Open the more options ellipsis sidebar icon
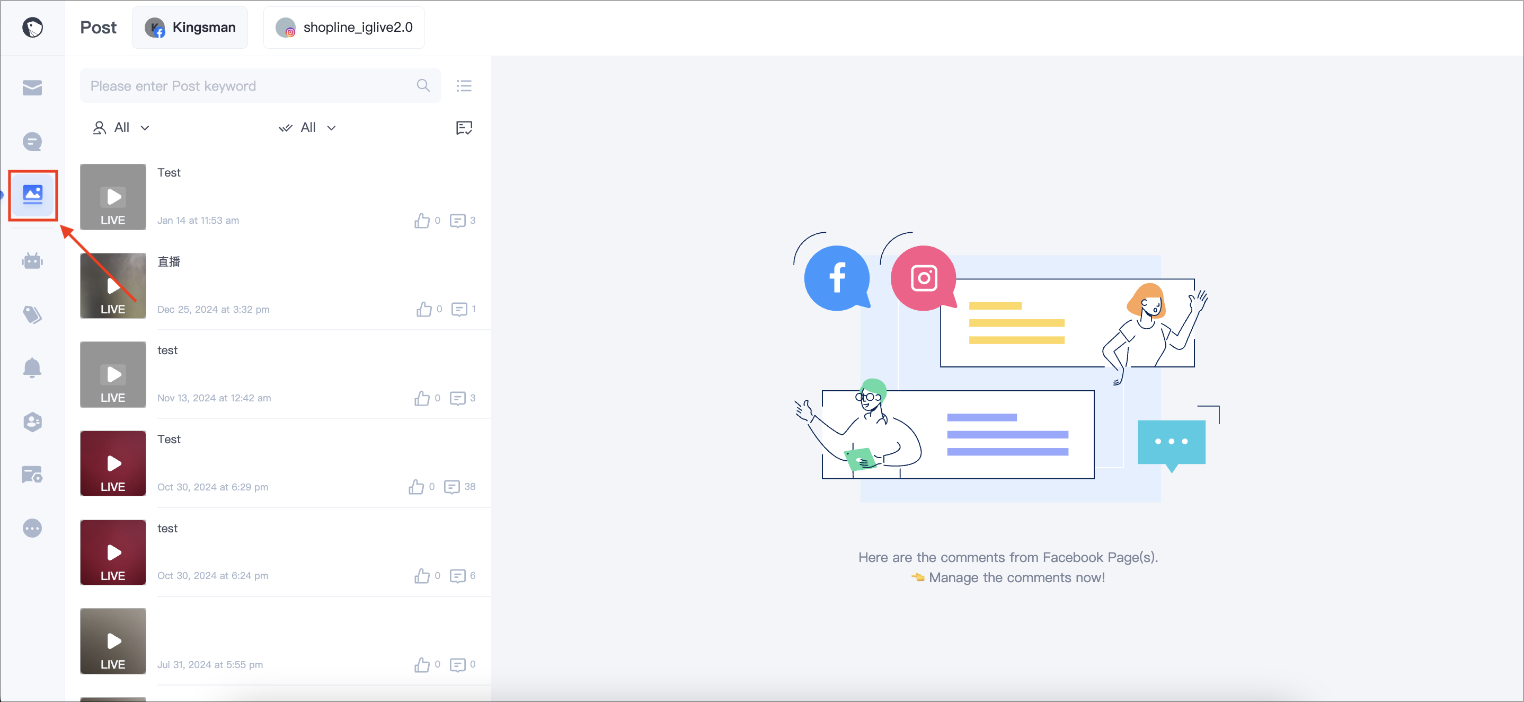 [32, 528]
